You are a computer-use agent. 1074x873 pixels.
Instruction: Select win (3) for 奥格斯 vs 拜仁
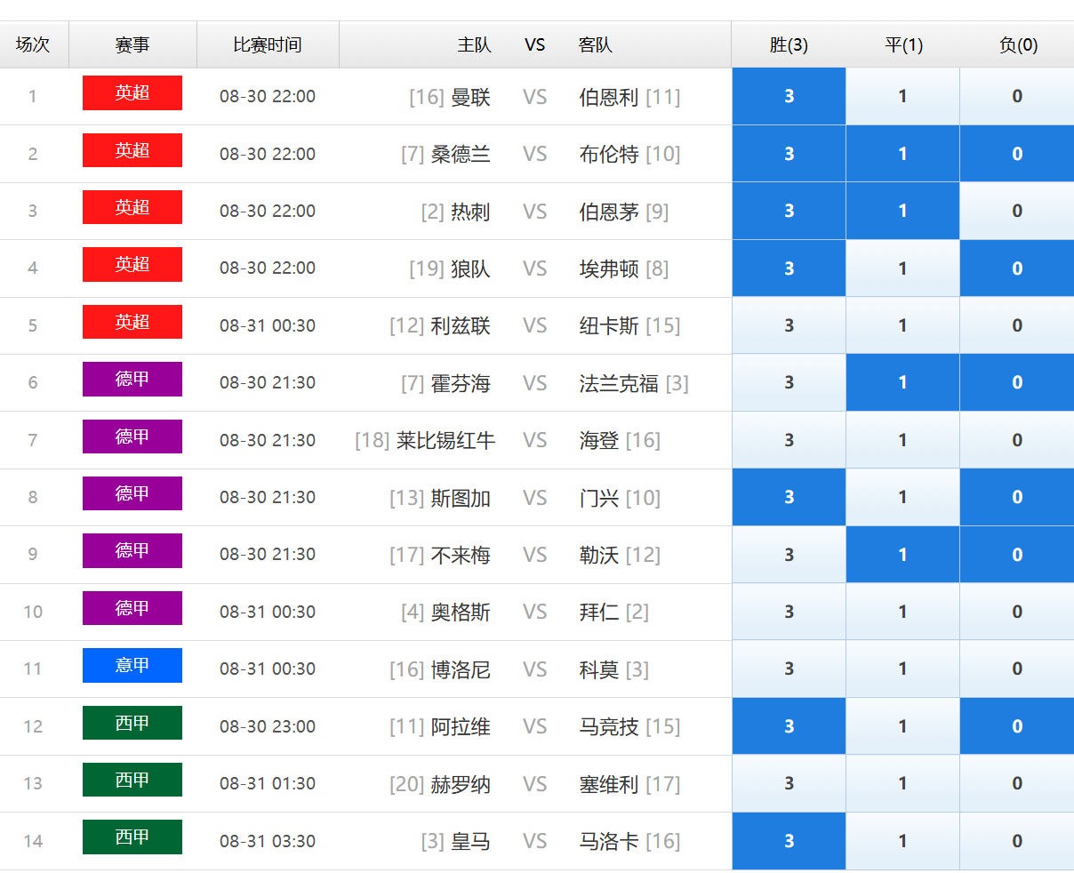tap(789, 612)
